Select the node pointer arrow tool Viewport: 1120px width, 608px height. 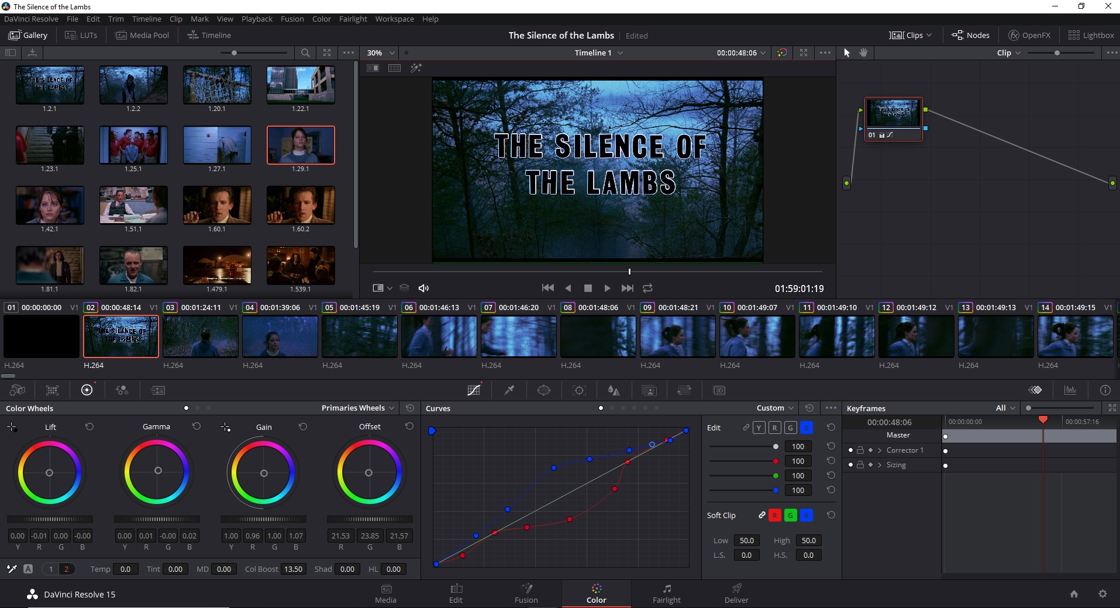(x=846, y=53)
